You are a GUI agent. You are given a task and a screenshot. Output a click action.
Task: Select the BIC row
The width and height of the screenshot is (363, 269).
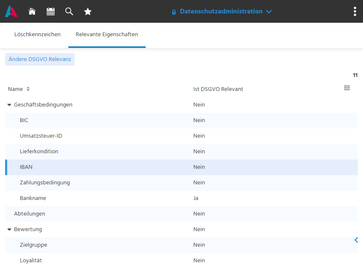pos(181,120)
